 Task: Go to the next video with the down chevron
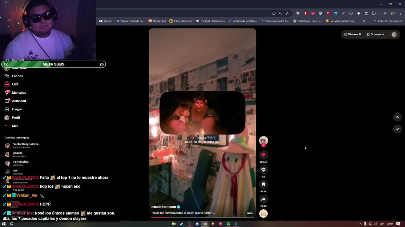tap(397, 129)
